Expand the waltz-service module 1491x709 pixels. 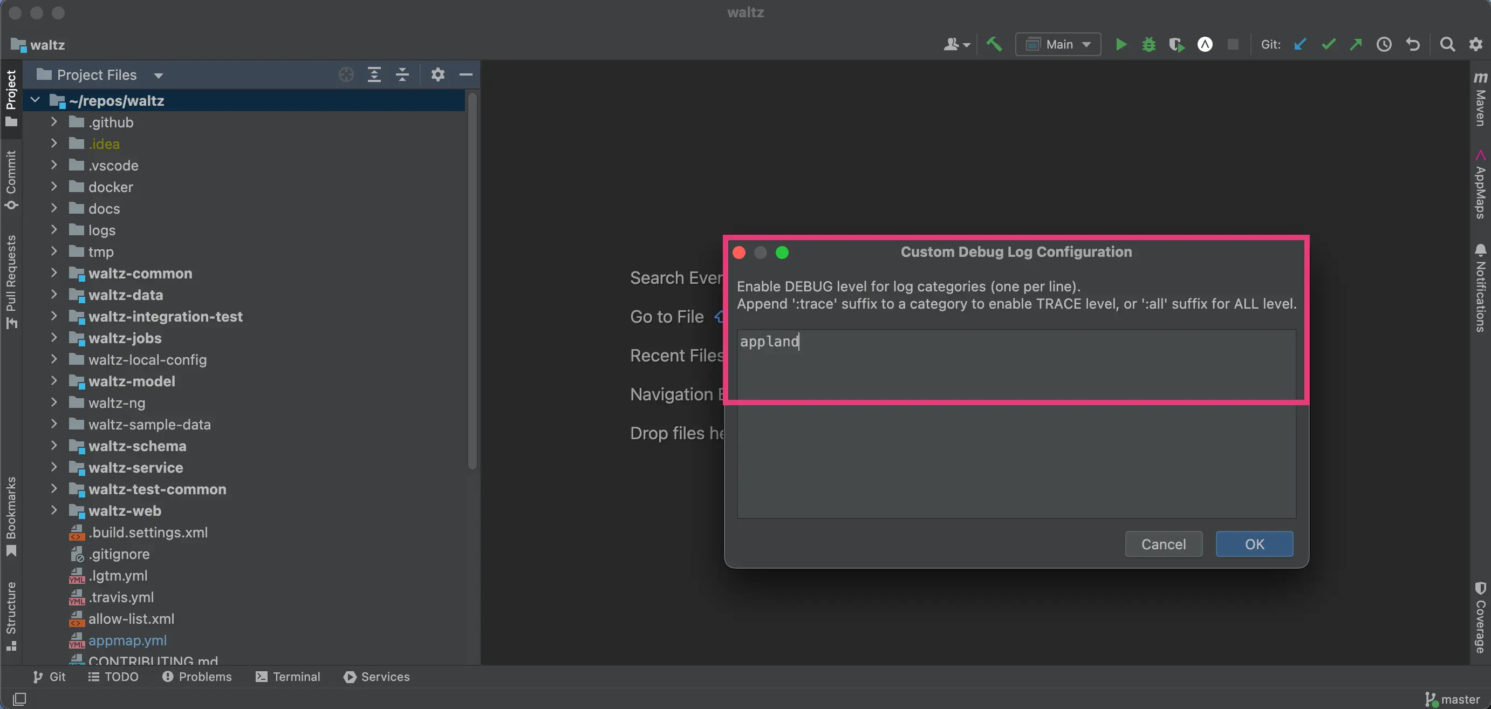pos(54,467)
